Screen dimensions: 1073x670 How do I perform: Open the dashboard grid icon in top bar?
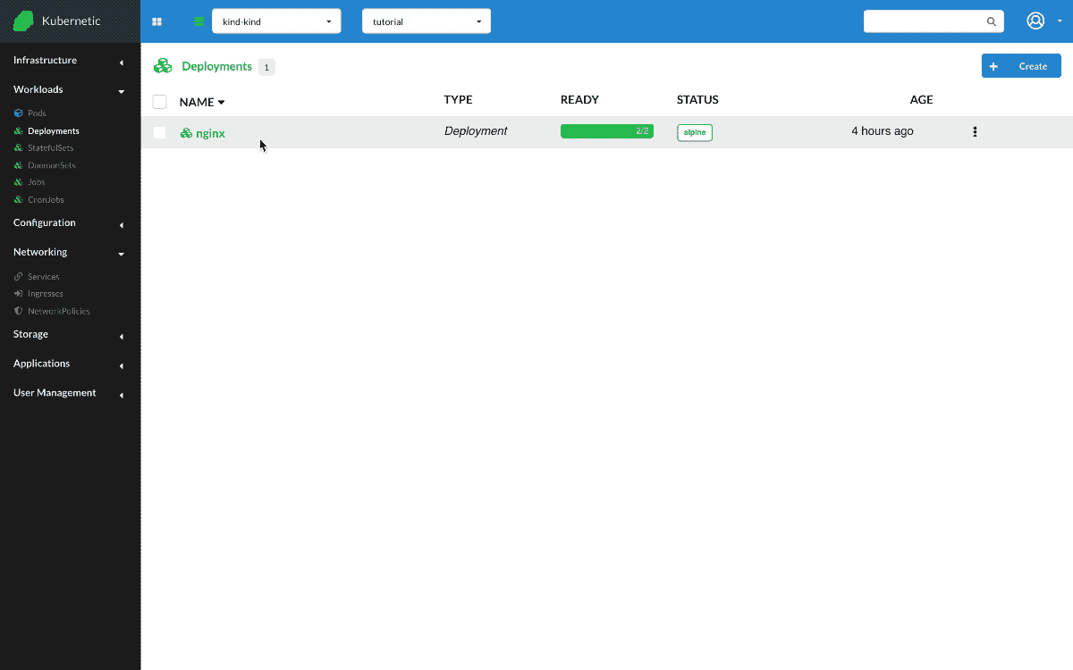pos(157,21)
